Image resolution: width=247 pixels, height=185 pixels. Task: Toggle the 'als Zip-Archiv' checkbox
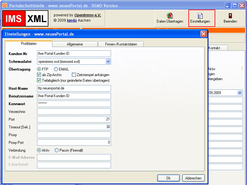coord(39,75)
